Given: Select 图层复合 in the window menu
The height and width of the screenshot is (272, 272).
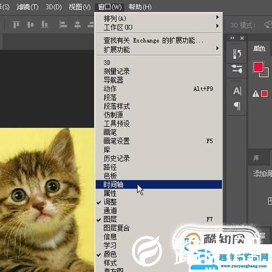Looking at the screenshot, I should pyautogui.click(x=159, y=228).
